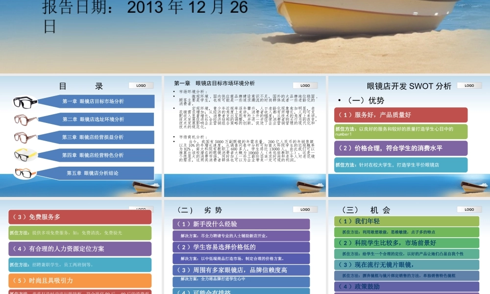Image resolution: width=490 pixels, height=294 pixels.
Task: Click the LOGO badge on the 劣势 slide
Action: pos(305,209)
